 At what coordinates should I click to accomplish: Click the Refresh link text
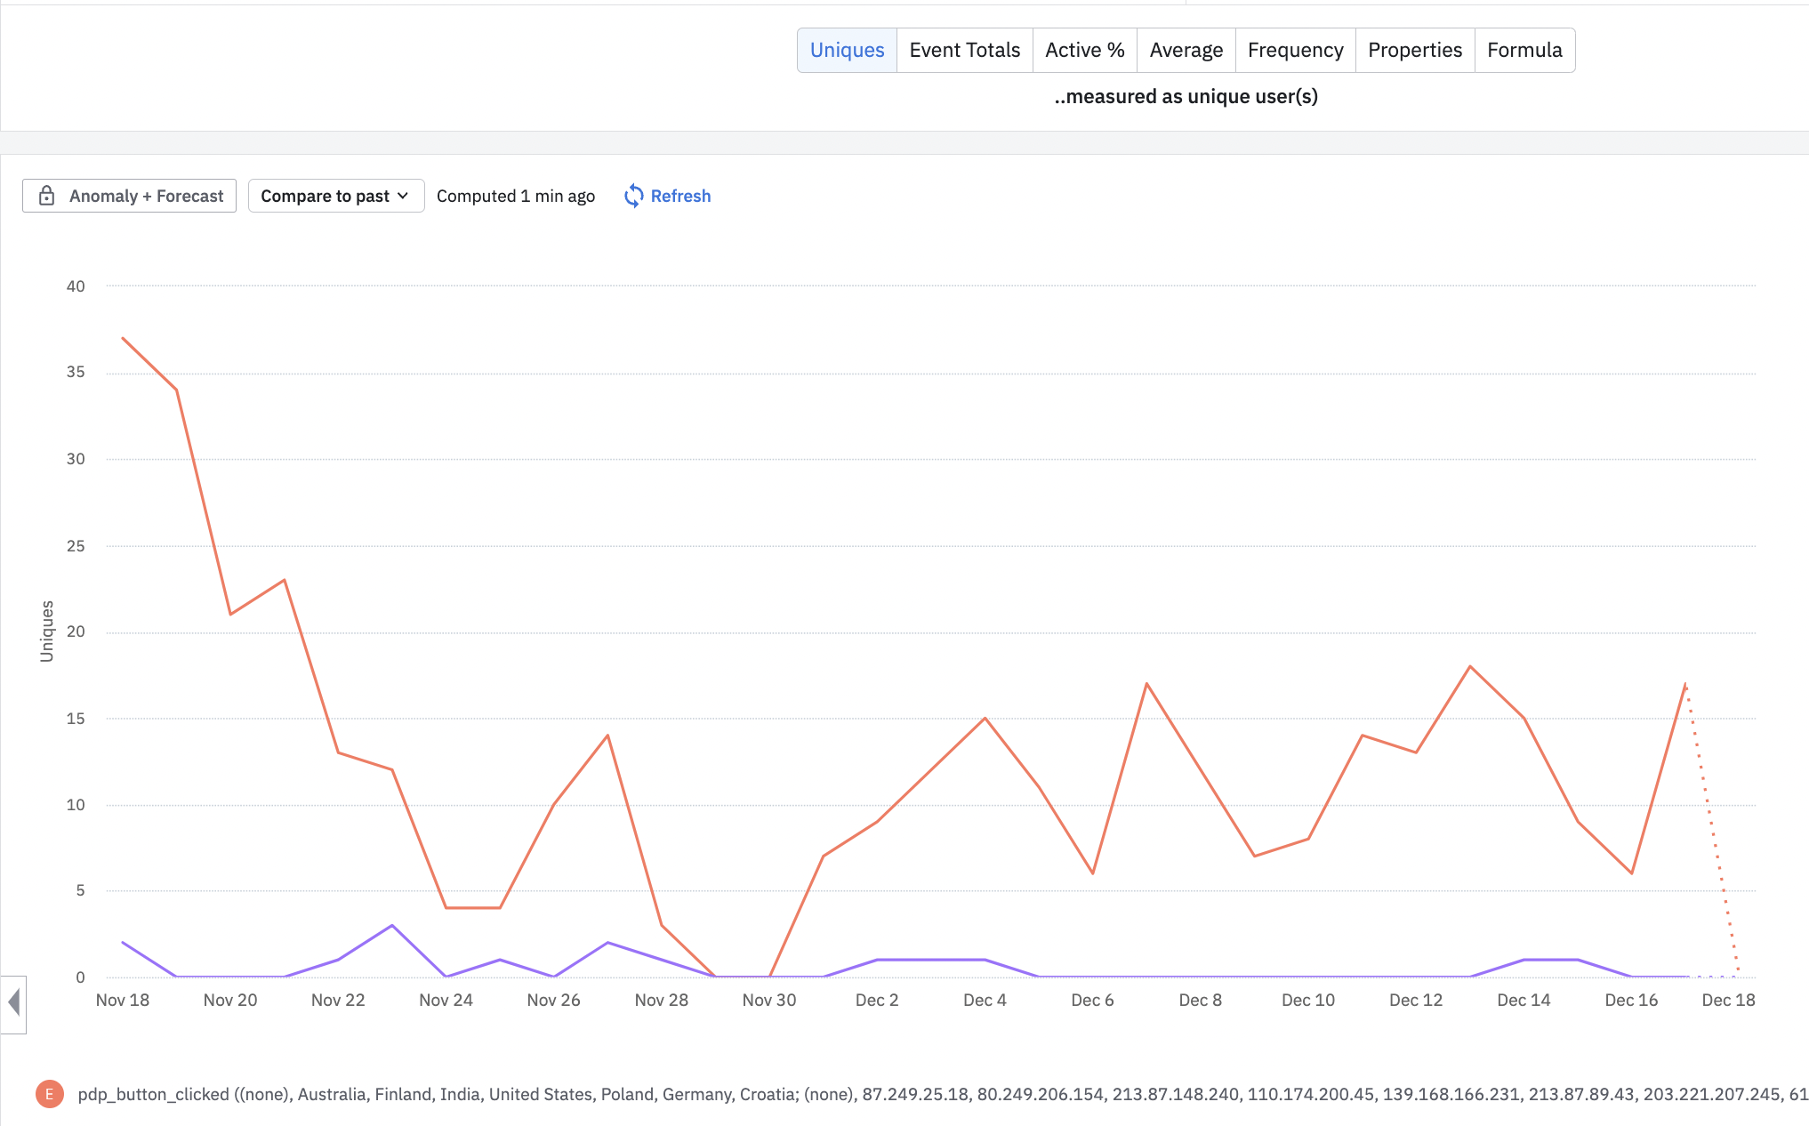pyautogui.click(x=680, y=196)
